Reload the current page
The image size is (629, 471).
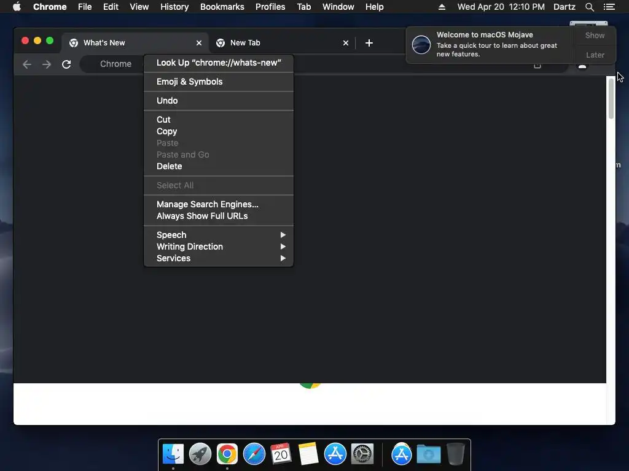66,64
